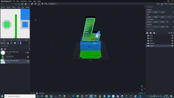Hide the second cube in Outliner

172,38
